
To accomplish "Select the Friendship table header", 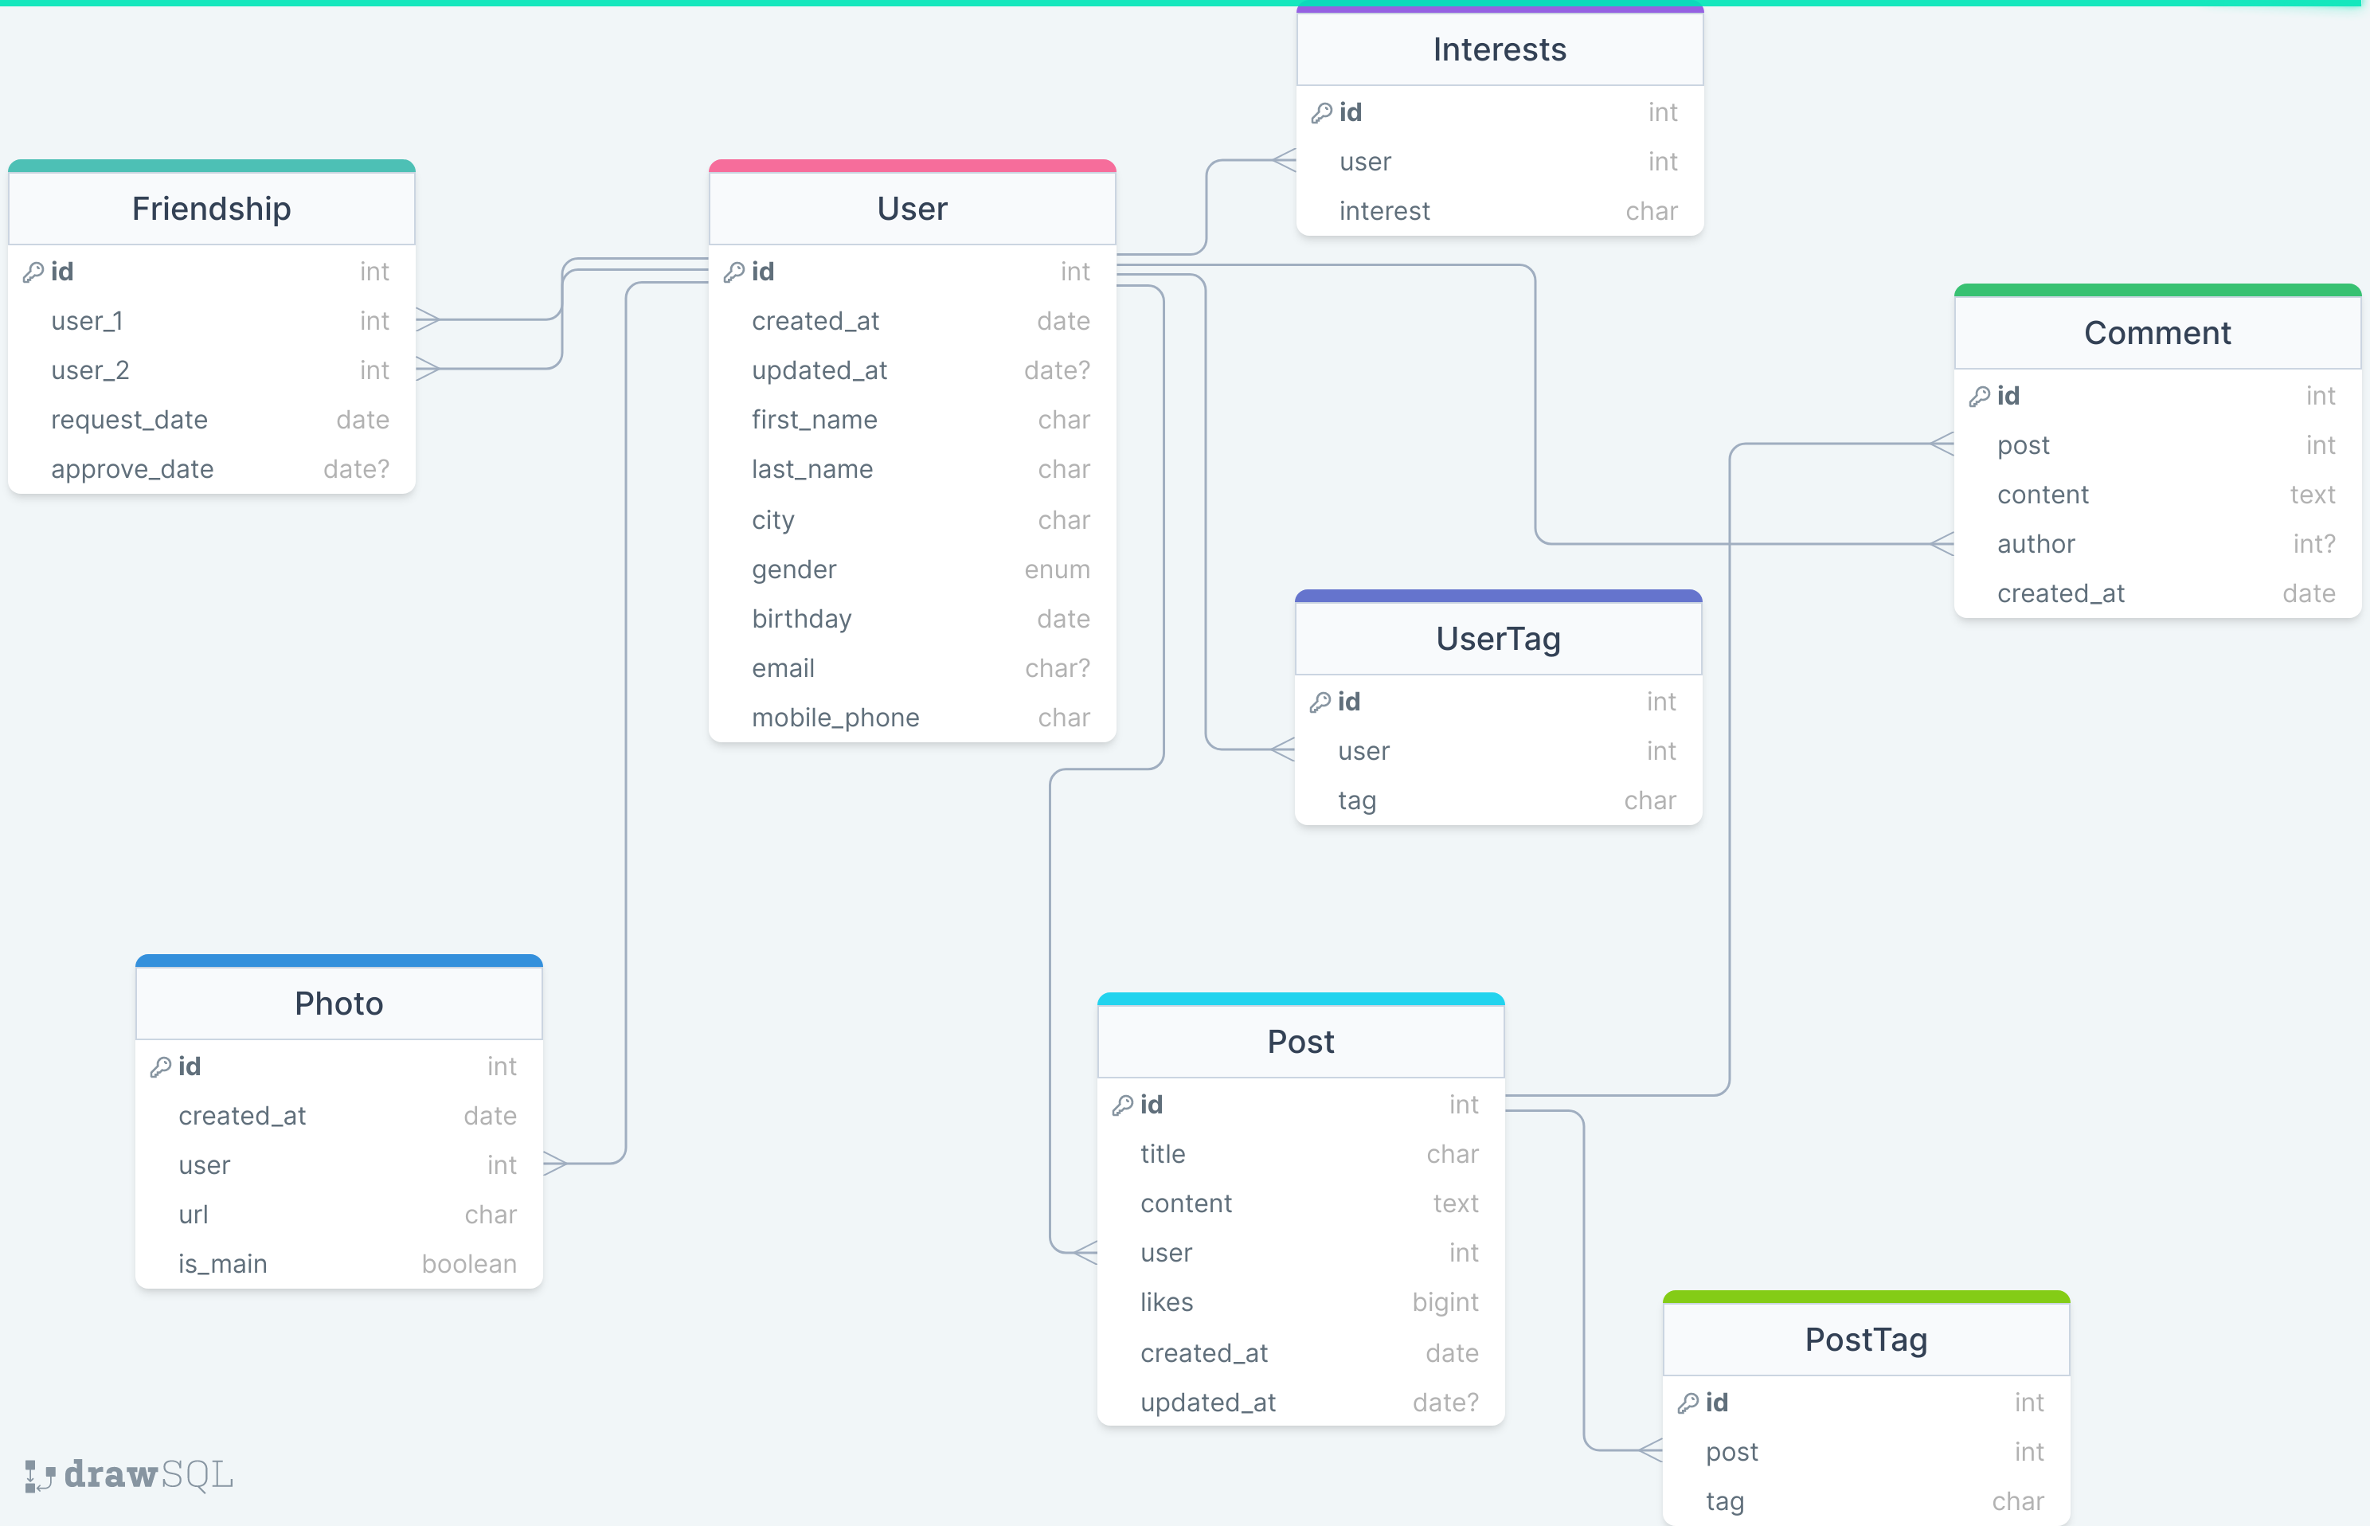I will [x=210, y=208].
